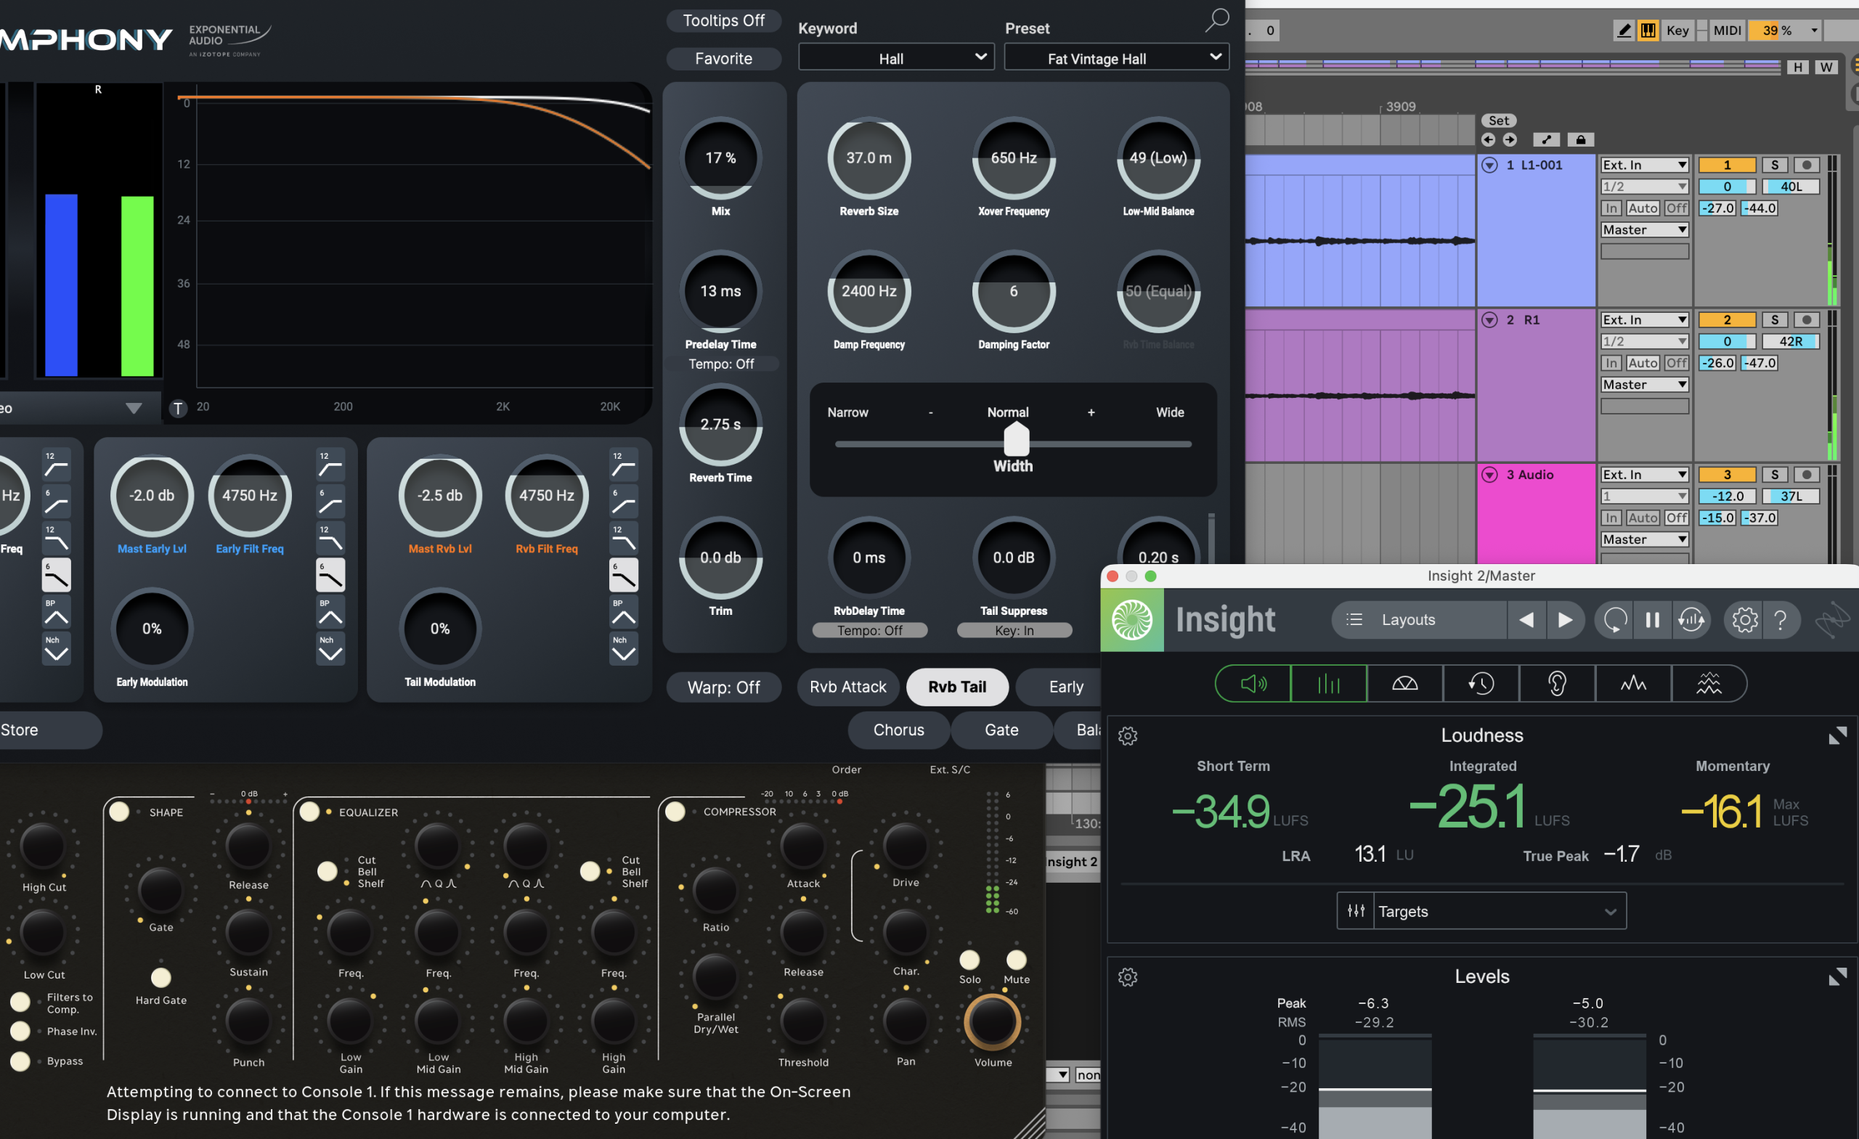
Task: Toggle the COMPRESSOR section on Console 1
Action: tap(675, 812)
